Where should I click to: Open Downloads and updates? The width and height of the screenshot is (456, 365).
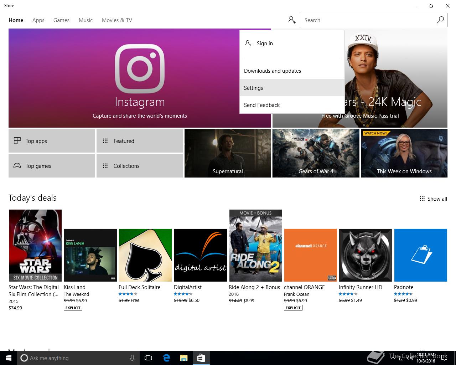pos(292,71)
